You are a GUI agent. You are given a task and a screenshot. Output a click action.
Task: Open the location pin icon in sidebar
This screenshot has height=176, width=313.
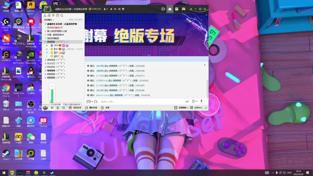click(53, 15)
